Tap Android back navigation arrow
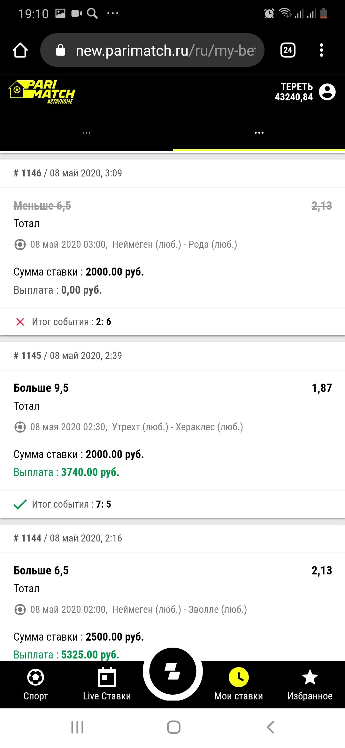Viewport: 345px width, 748px height. [270, 727]
